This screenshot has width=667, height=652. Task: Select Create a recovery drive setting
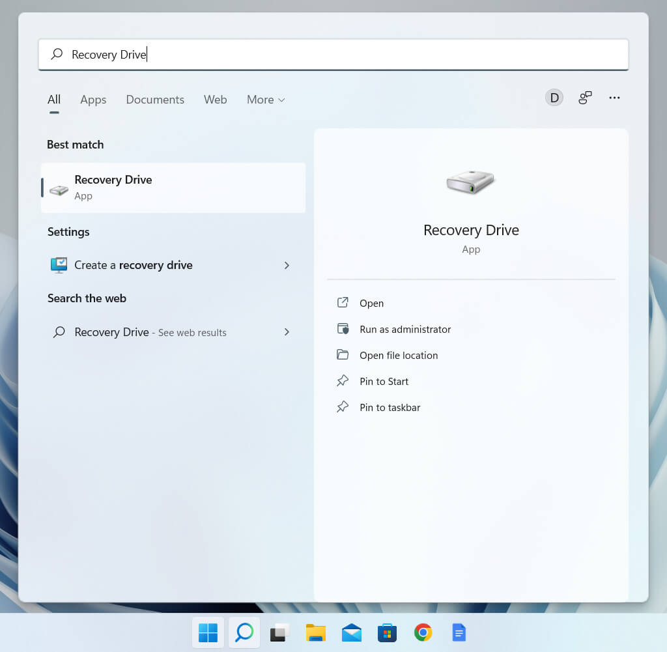point(170,265)
